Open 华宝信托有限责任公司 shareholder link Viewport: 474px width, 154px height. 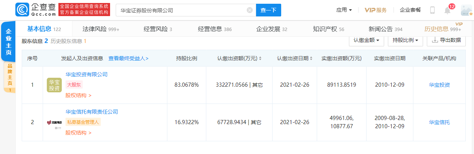coord(92,112)
